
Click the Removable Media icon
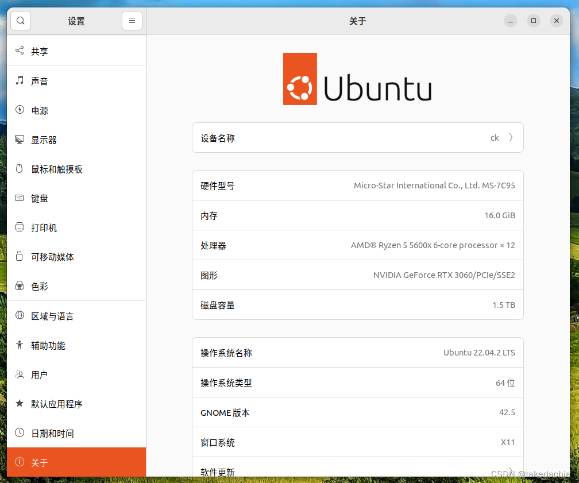tap(20, 256)
